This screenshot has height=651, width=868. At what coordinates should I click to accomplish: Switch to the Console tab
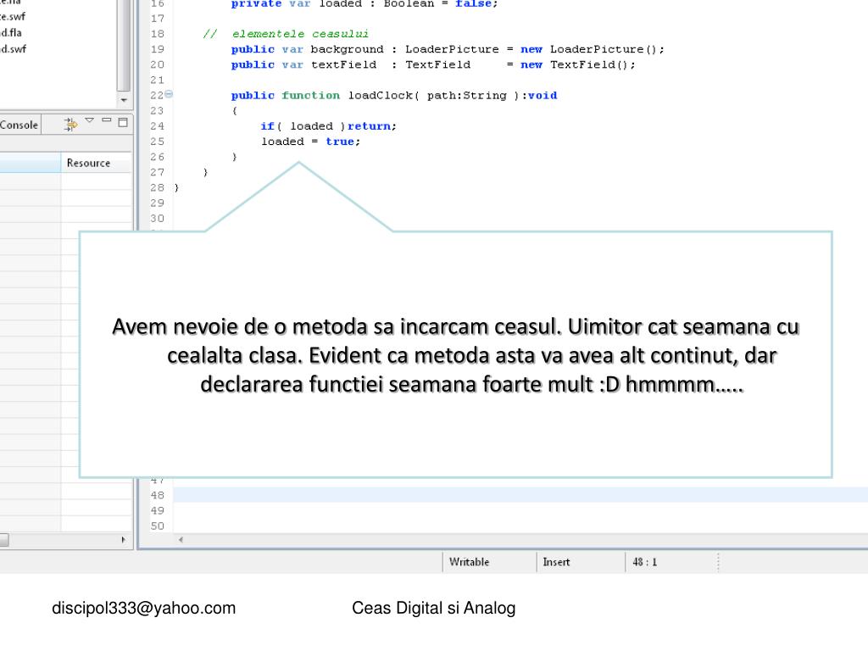coord(19,125)
